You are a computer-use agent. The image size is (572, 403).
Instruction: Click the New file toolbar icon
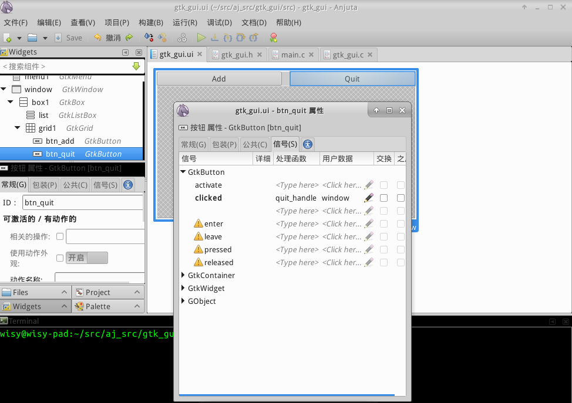click(x=7, y=38)
